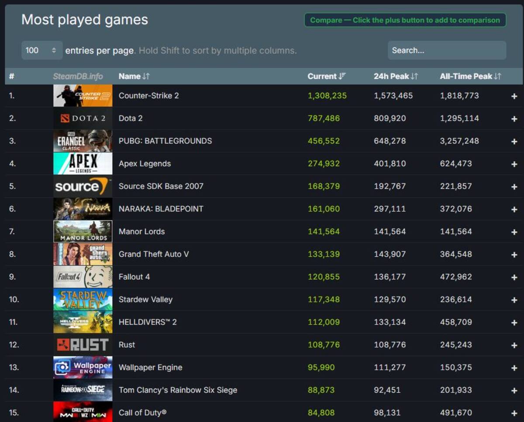
Task: Open NARAKA: BLADEPOINT thumbnail image
Action: coord(83,209)
